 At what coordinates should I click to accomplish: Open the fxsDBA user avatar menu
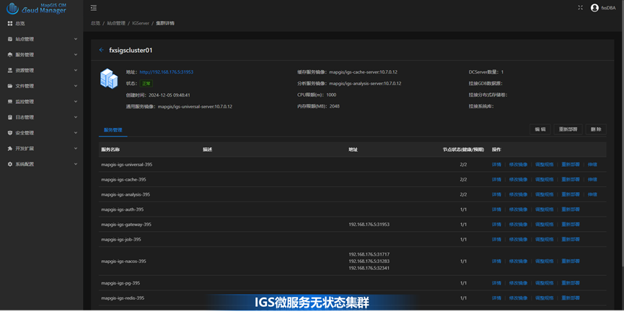coord(594,8)
